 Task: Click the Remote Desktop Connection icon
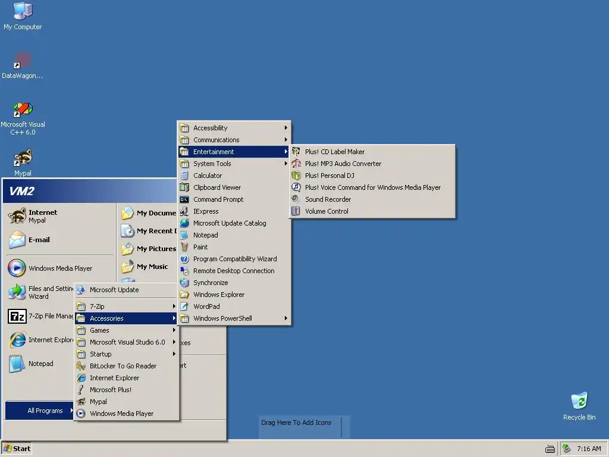184,271
